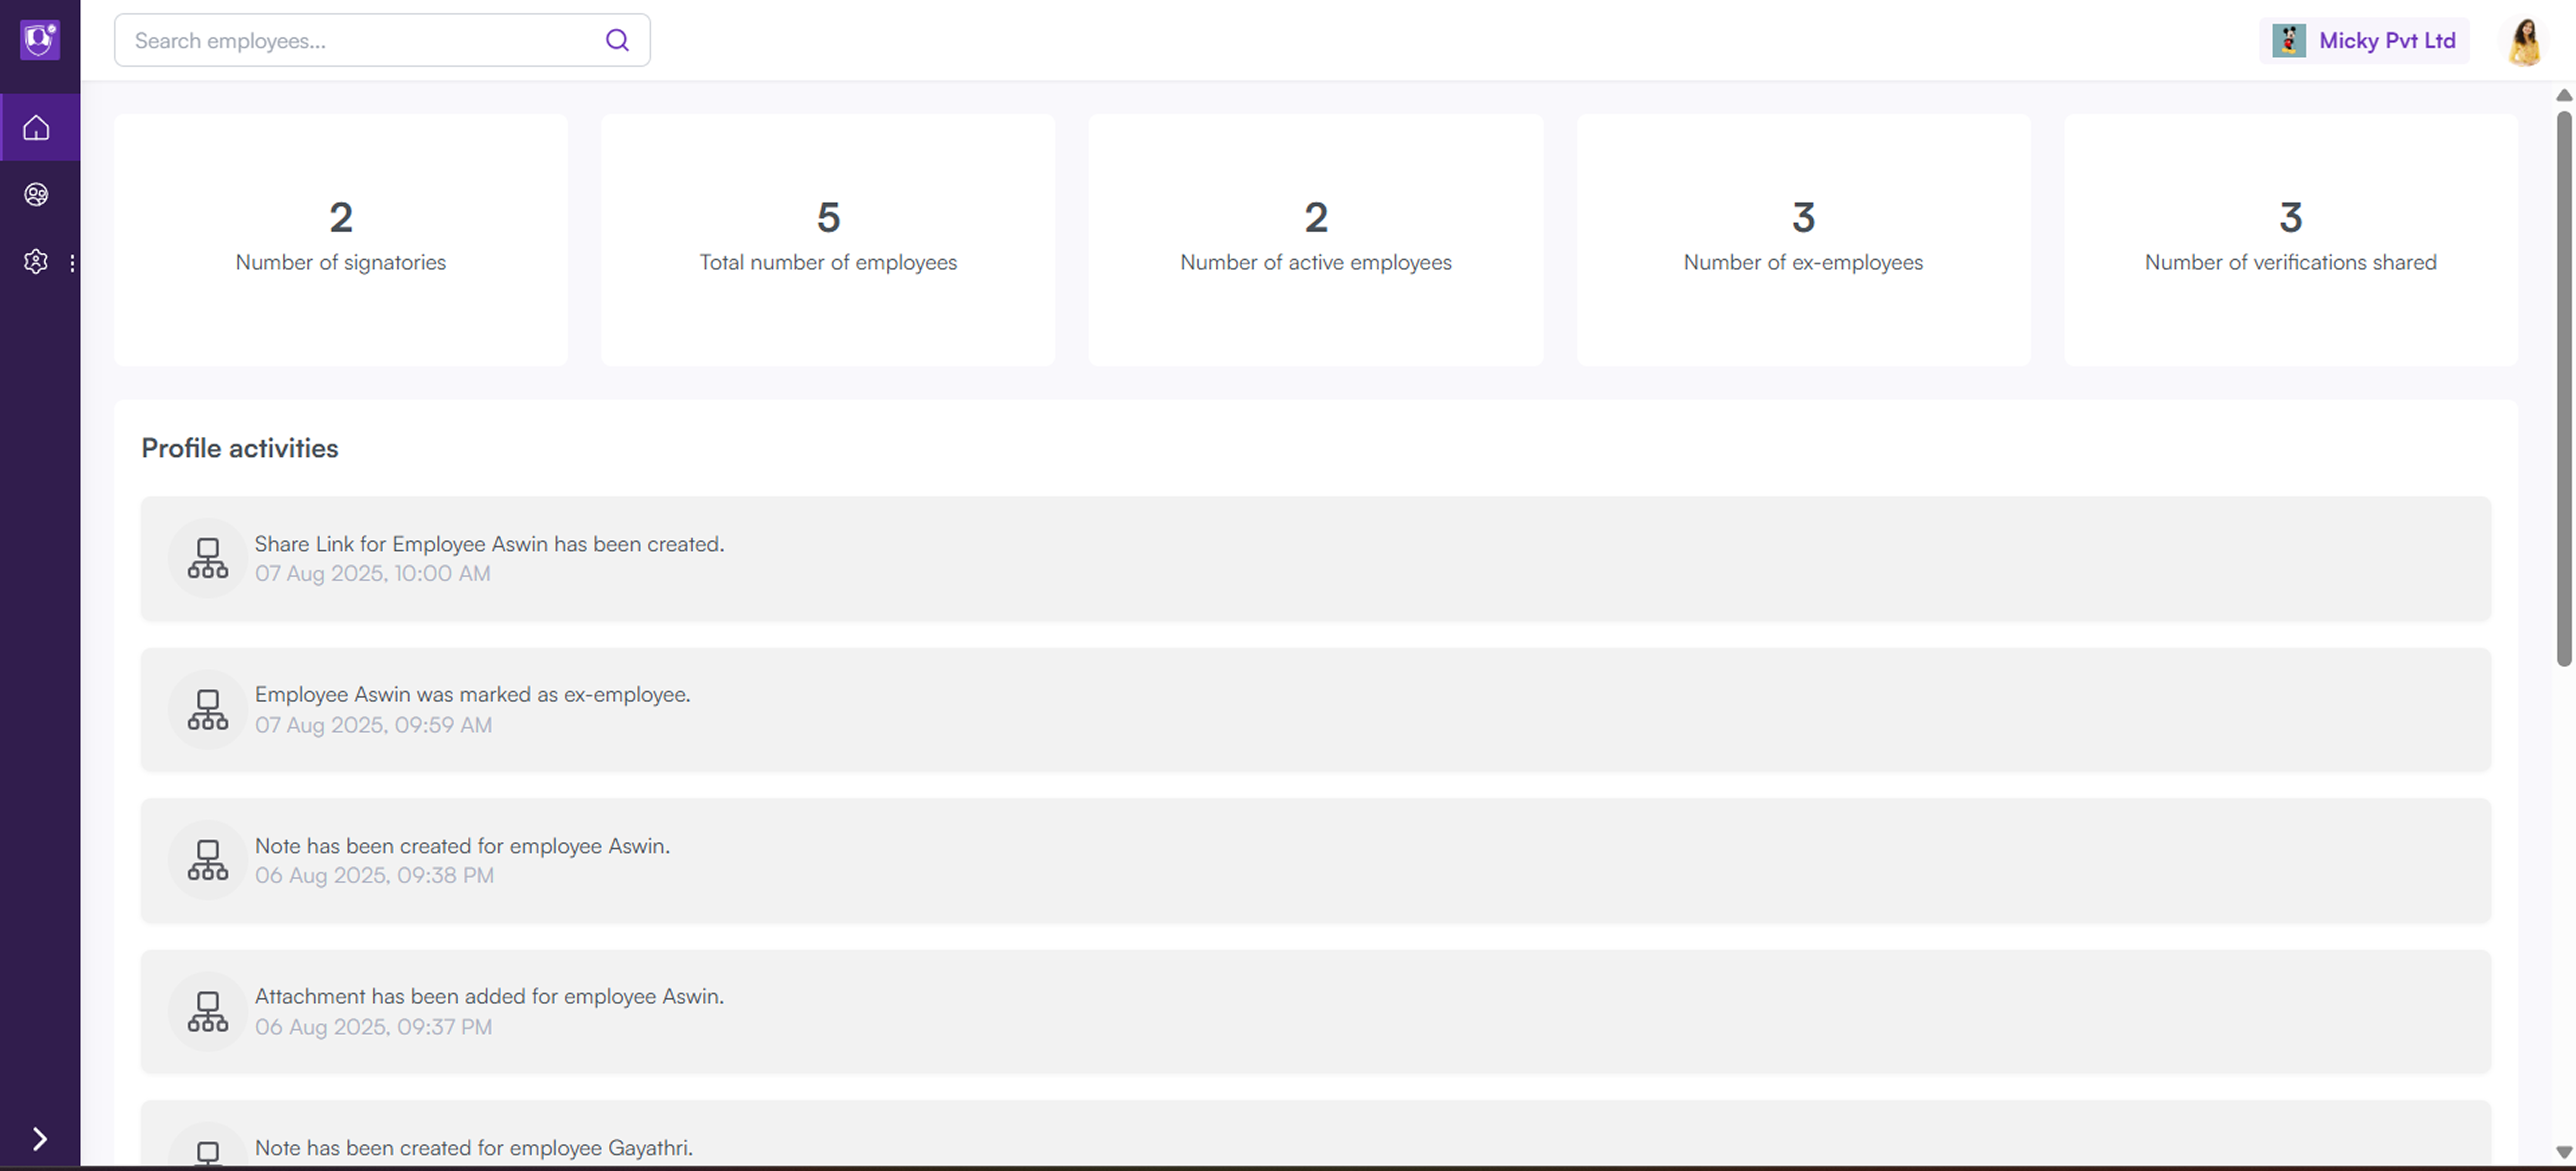Open Note created for Aswin activity
2576x1171 pixels.
[x=1315, y=860]
